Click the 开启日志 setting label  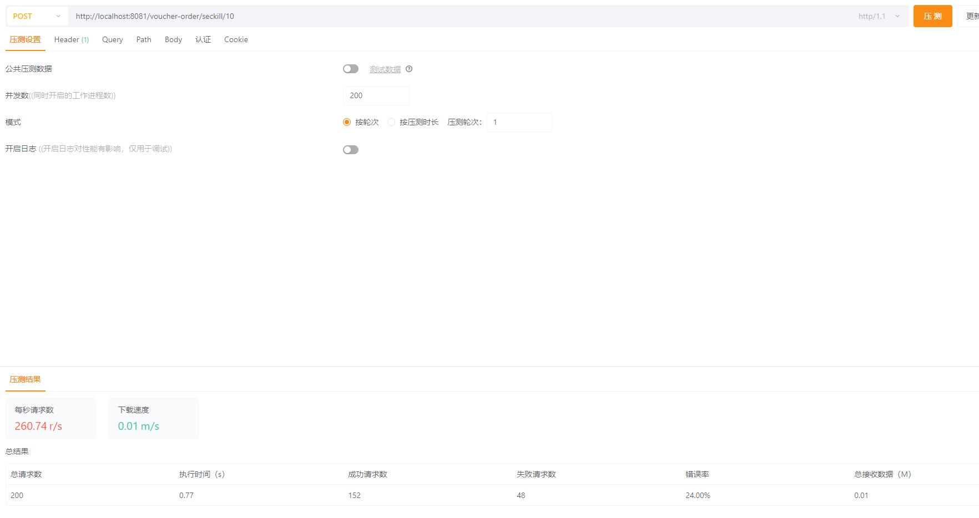(21, 149)
